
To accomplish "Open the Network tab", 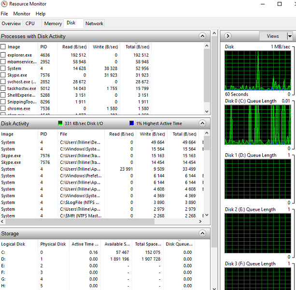I will 94,23.
